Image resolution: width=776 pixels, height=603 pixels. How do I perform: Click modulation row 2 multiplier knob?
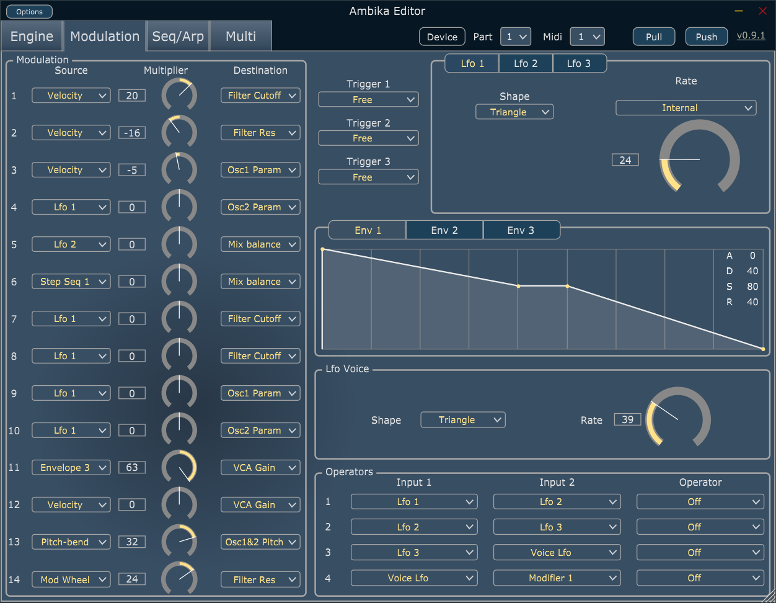[x=179, y=133]
